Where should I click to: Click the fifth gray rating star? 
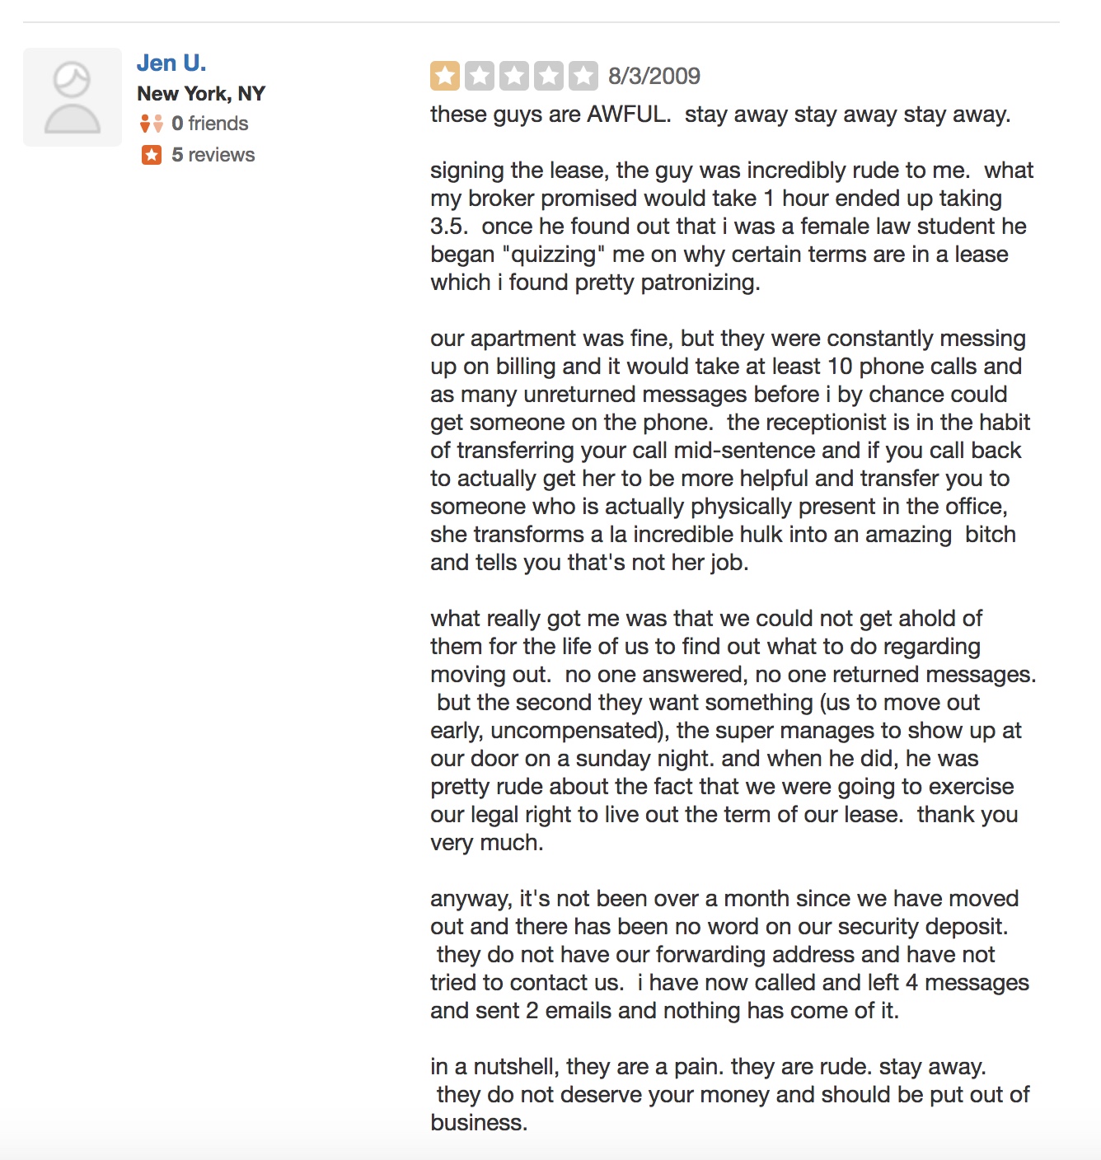(583, 76)
